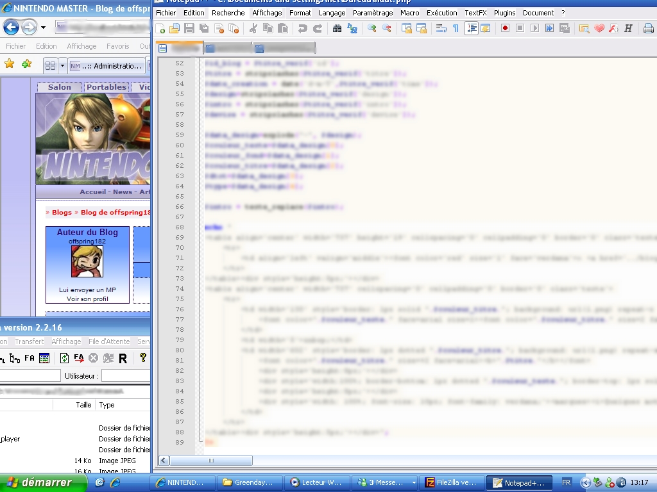657x492 pixels.
Task: Switch to the second Notepad++ document tab
Action: click(228, 49)
